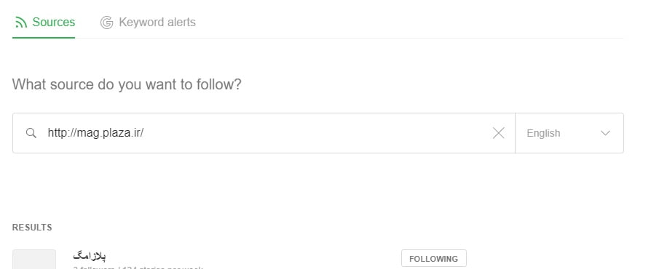
Task: Select the English label in language selector
Action: (543, 133)
